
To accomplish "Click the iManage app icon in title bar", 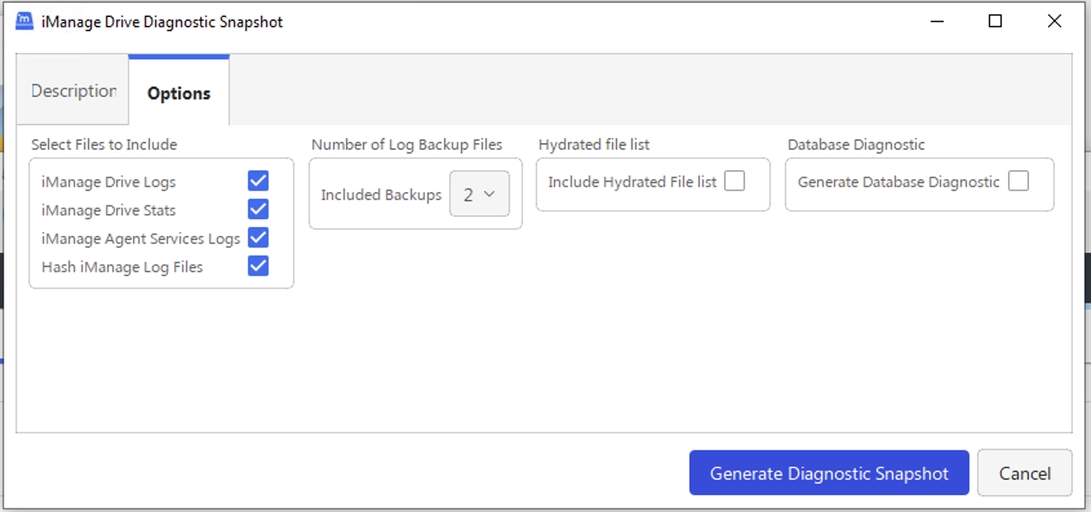I will click(x=25, y=21).
